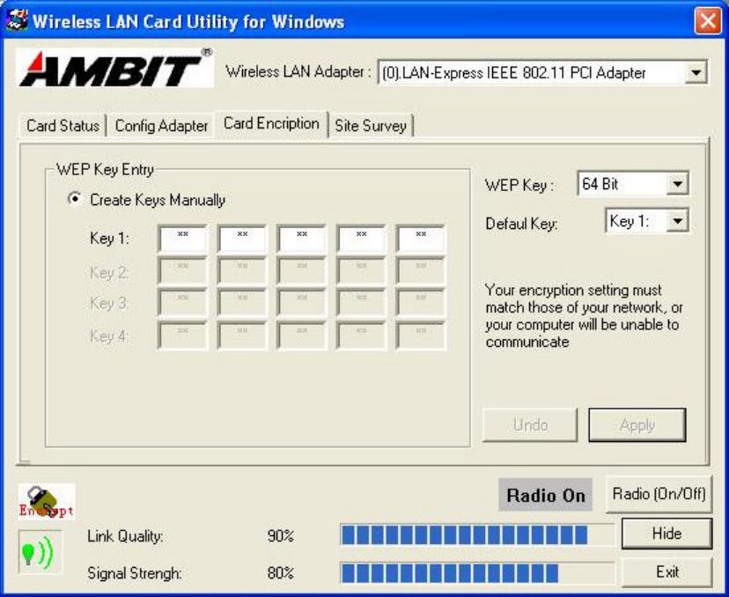Click the Undo button

530,425
